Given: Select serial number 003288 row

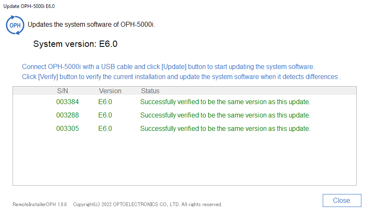Looking at the screenshot, I should tap(184, 115).
